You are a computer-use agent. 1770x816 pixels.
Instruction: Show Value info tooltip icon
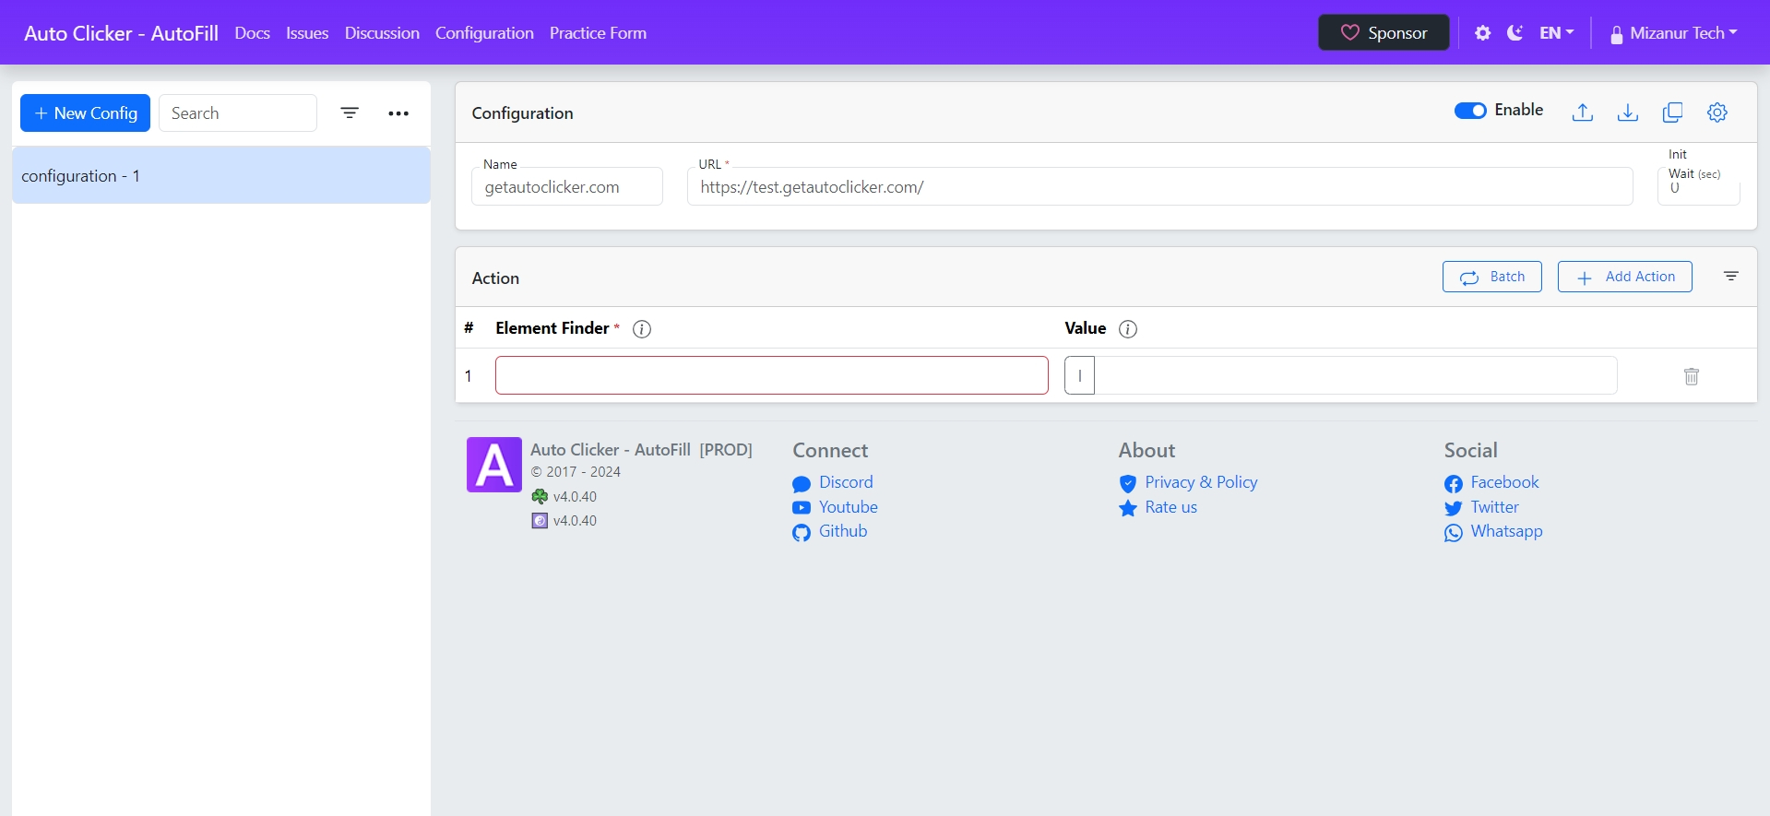tap(1128, 329)
